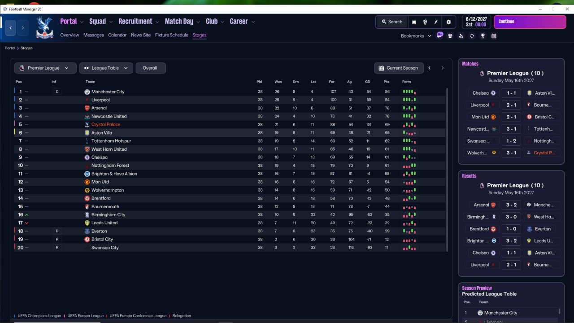Click the Nottingham Forest team name in table
Image resolution: width=574 pixels, height=323 pixels.
pyautogui.click(x=110, y=166)
